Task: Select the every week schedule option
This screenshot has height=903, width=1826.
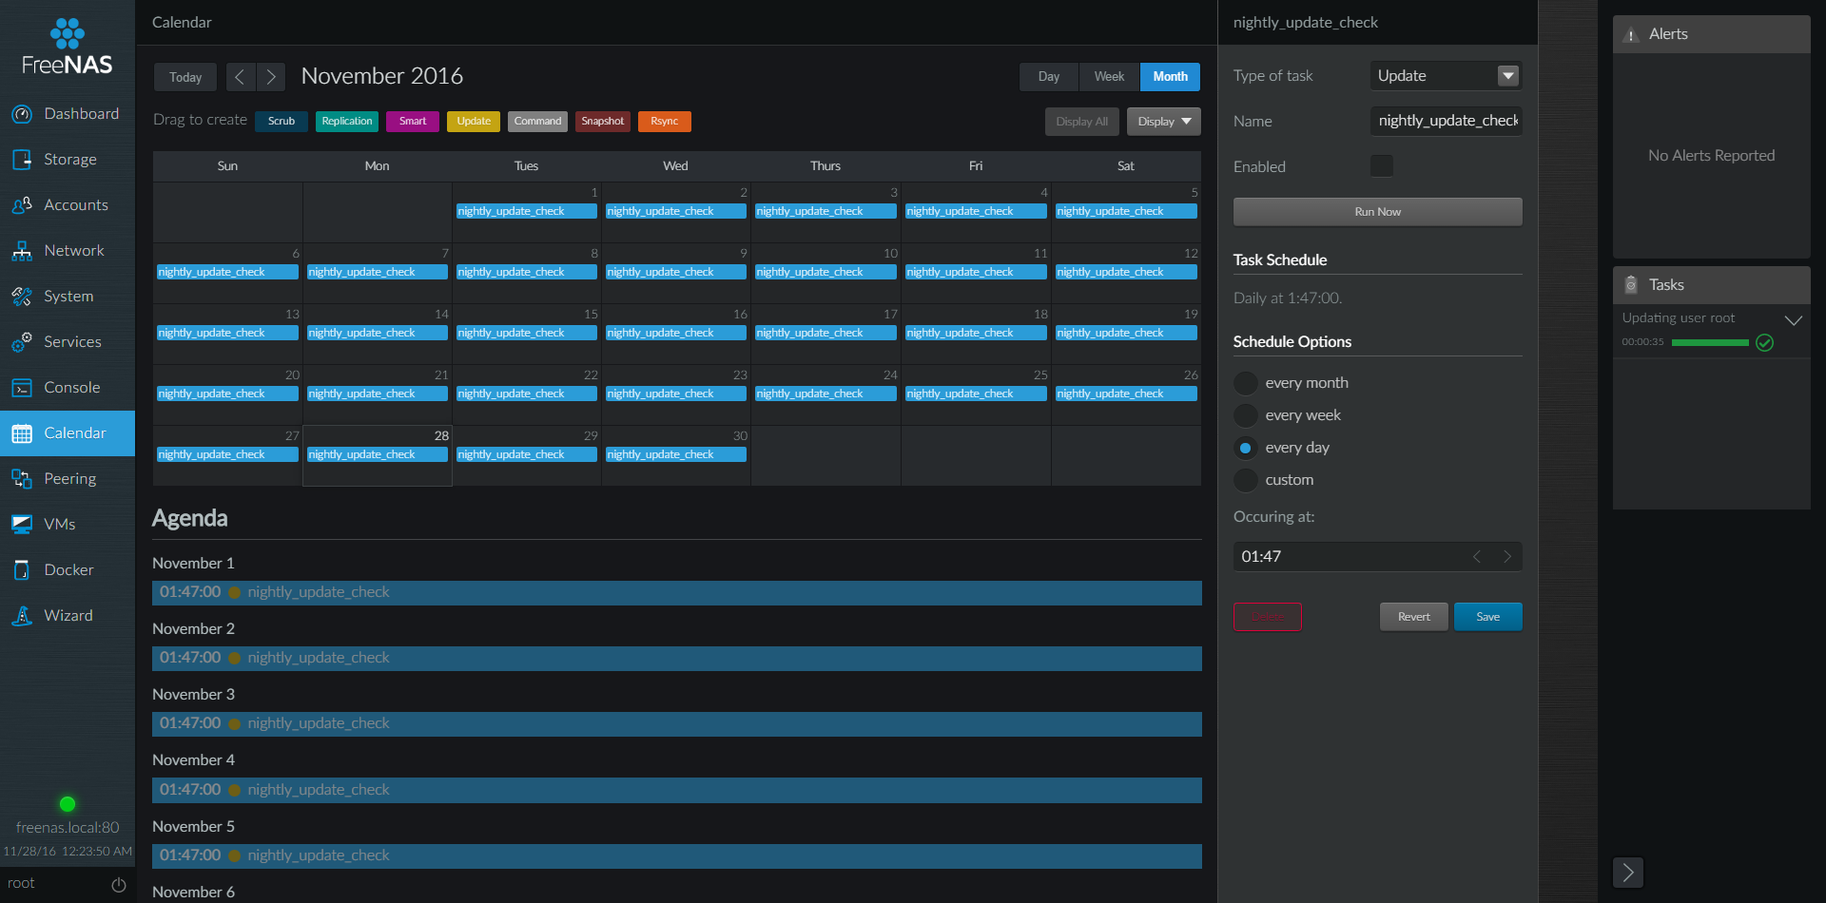Action: (x=1246, y=415)
